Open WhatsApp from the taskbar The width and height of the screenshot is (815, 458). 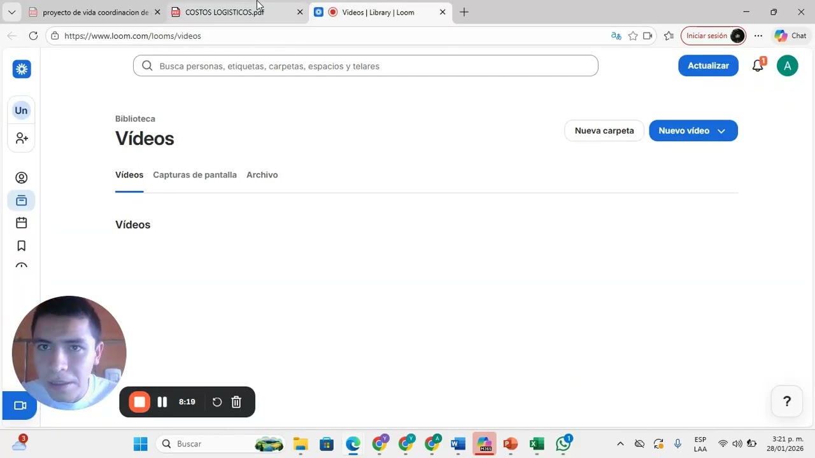(563, 443)
